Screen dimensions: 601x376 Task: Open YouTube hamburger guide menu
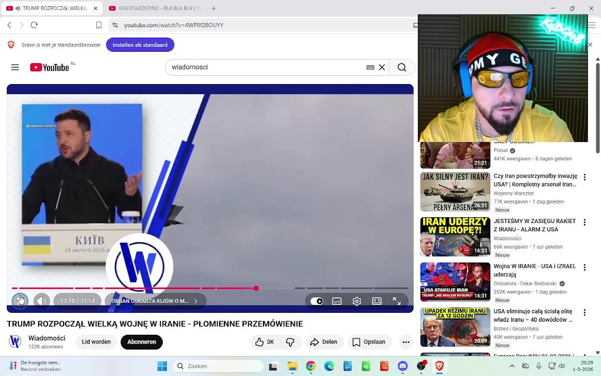coord(15,67)
